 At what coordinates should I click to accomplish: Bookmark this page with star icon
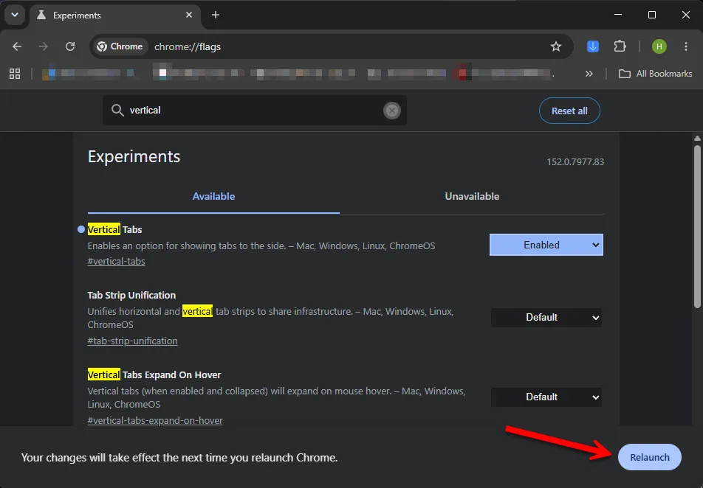pyautogui.click(x=556, y=46)
